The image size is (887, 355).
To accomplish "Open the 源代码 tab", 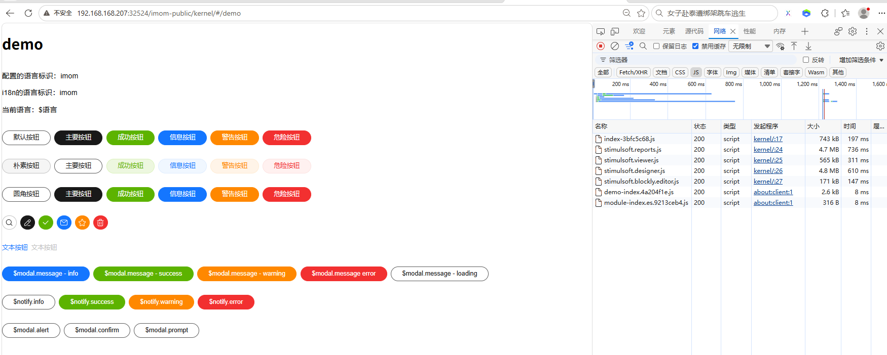I will 694,31.
